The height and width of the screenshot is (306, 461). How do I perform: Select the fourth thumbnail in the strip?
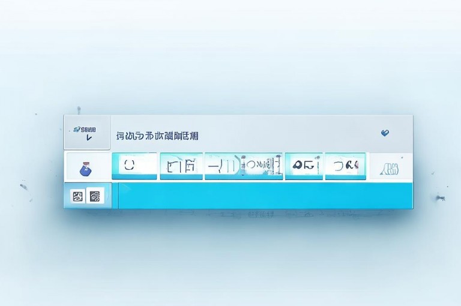tap(304, 166)
